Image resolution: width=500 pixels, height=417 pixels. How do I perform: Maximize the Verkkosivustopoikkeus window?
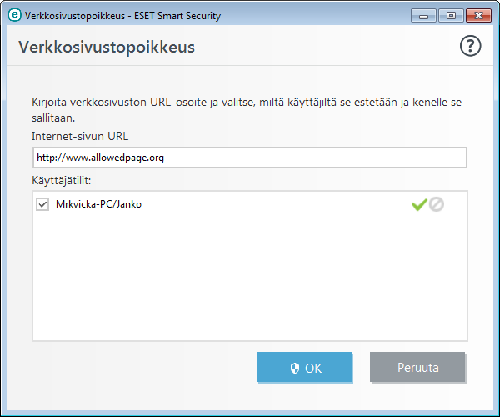coord(451,16)
